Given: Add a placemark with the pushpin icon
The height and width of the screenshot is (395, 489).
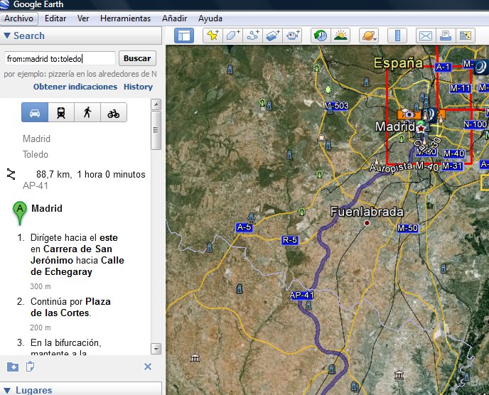Looking at the screenshot, I should [213, 36].
